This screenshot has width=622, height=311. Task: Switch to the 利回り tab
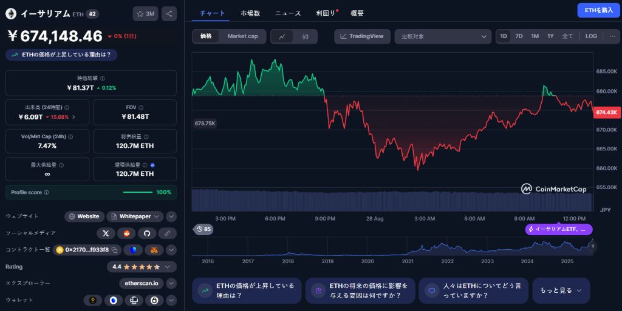click(326, 13)
